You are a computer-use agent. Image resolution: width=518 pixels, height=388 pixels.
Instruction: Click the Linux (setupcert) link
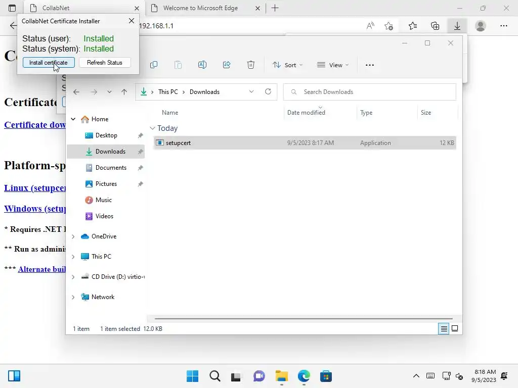click(35, 188)
